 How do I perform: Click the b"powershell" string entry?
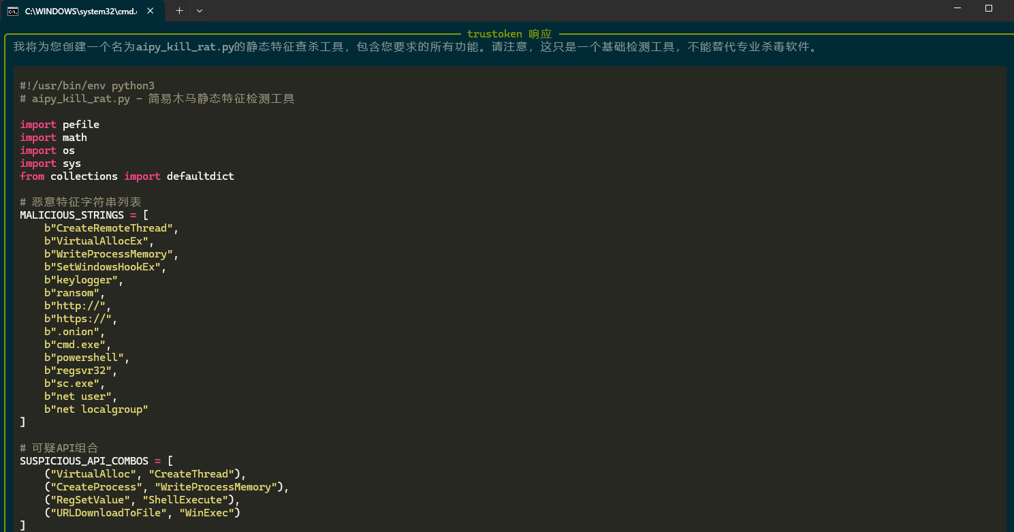(x=84, y=358)
